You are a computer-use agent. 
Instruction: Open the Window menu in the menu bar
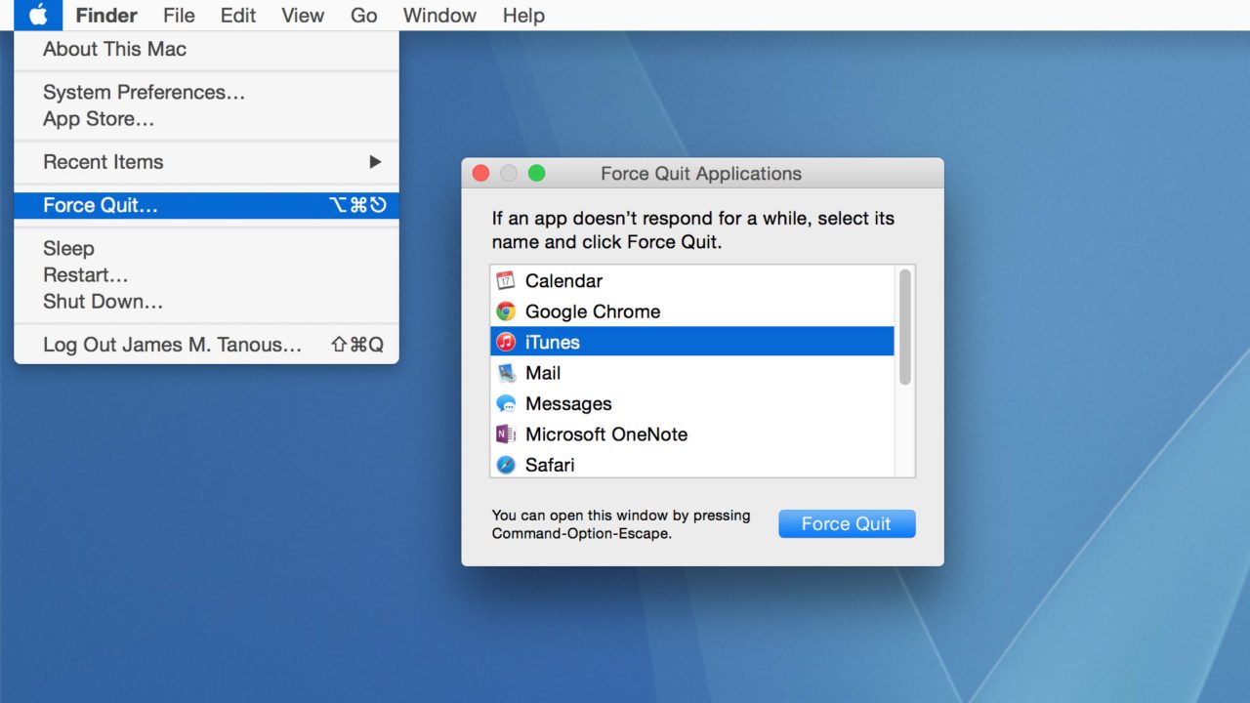point(438,15)
